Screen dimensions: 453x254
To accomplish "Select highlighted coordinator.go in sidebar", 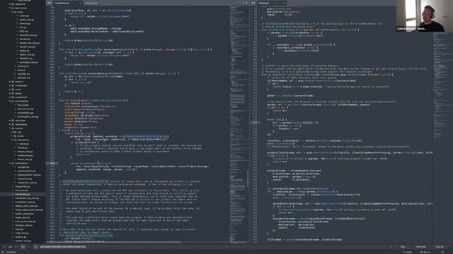I will tap(23, 194).
